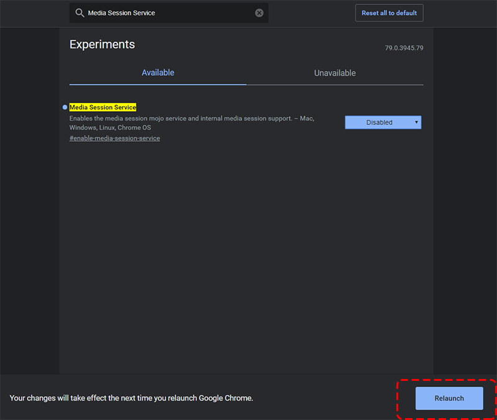Click the relaunch notice message text
Viewport: 497px width, 420px height.
tap(132, 398)
